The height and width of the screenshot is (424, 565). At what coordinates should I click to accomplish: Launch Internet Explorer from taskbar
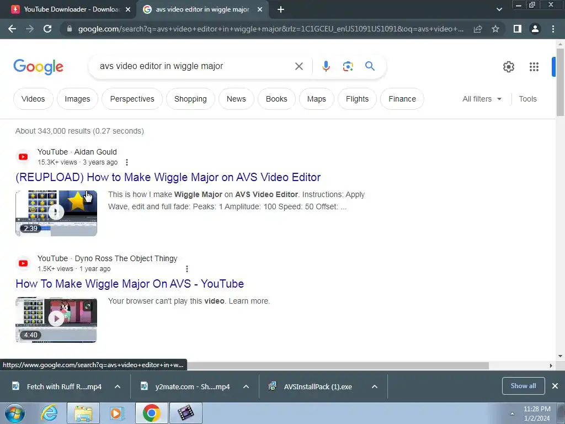click(x=49, y=413)
